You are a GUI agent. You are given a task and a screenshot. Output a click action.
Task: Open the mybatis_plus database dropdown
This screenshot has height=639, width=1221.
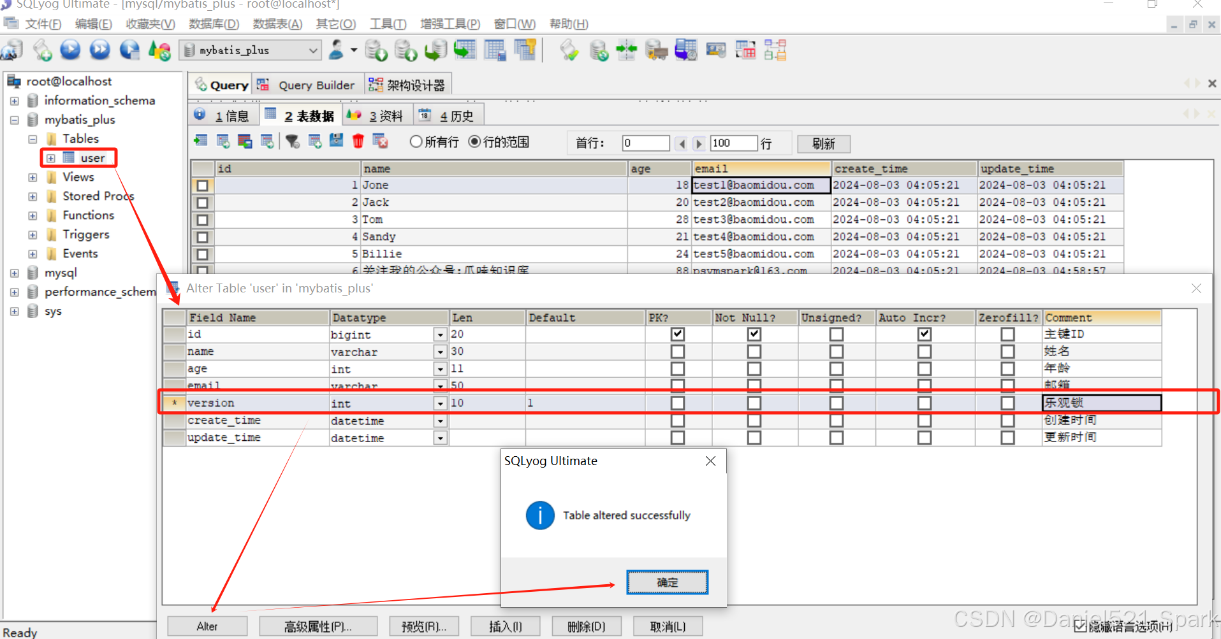point(313,50)
